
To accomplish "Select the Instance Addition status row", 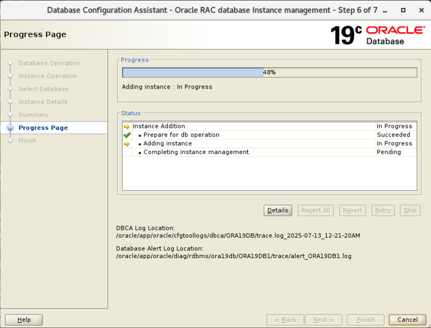I will [x=269, y=127].
